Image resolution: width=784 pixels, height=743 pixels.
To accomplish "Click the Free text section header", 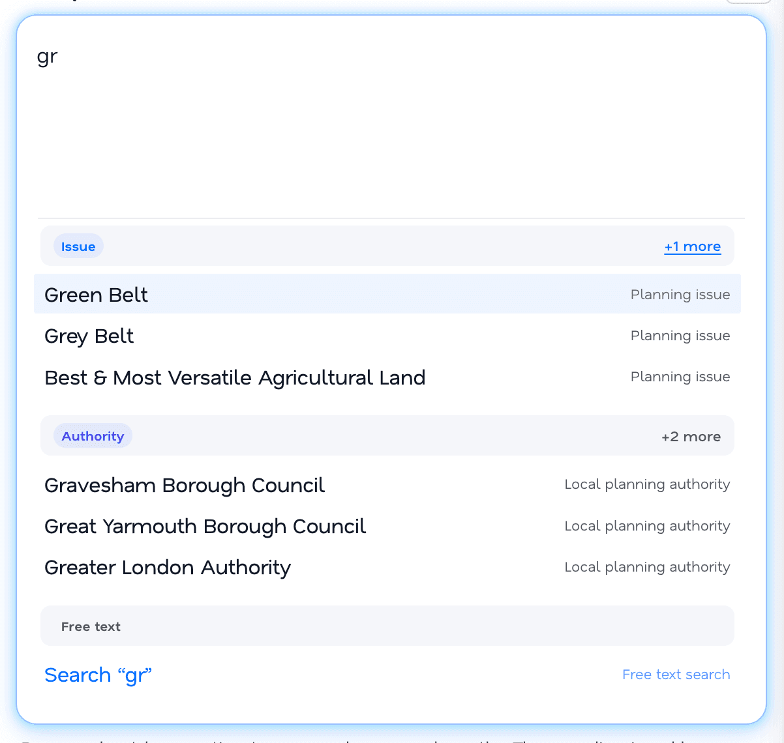I will 91,626.
